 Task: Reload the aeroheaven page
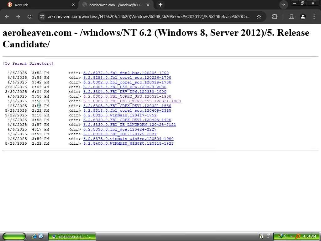(29, 17)
